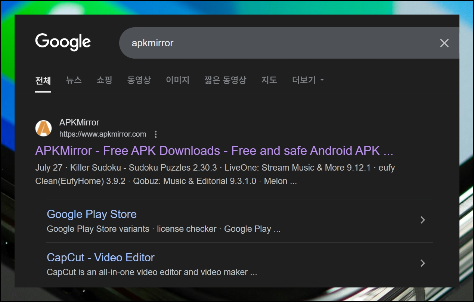Click the chevron beside Google Play Store
The width and height of the screenshot is (474, 302).
tap(423, 220)
